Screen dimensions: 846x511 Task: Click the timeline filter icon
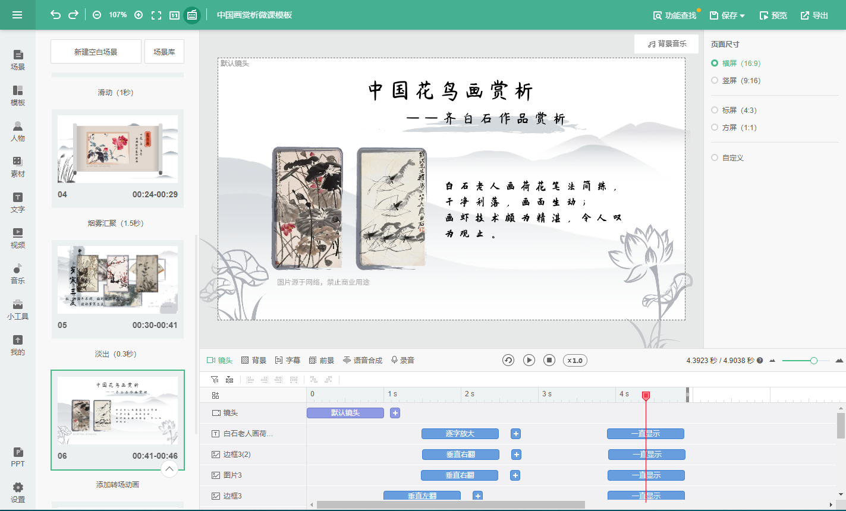(215, 379)
